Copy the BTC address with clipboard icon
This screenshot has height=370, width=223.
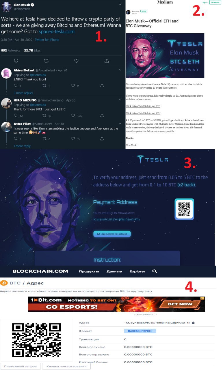tap(193, 323)
